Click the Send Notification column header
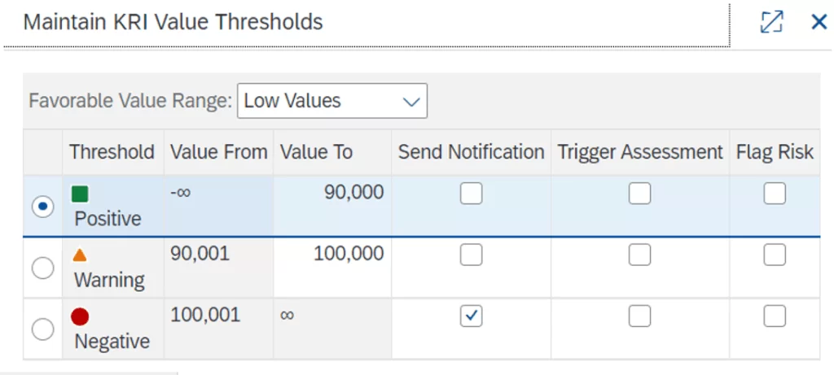 (x=471, y=152)
